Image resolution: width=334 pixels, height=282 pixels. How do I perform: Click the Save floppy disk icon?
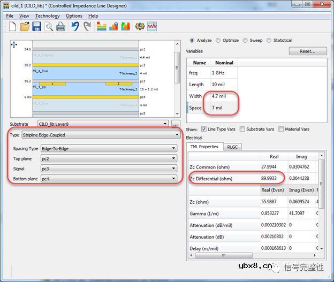37,26
